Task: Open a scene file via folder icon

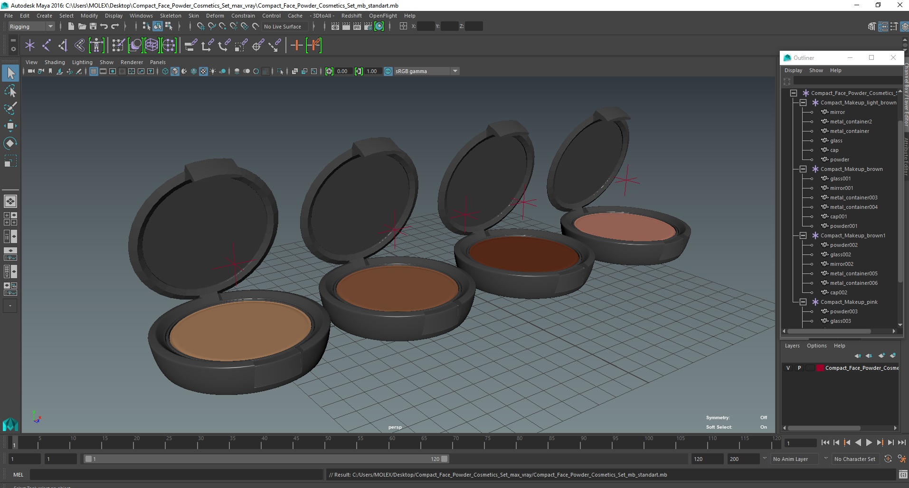Action: 82,27
